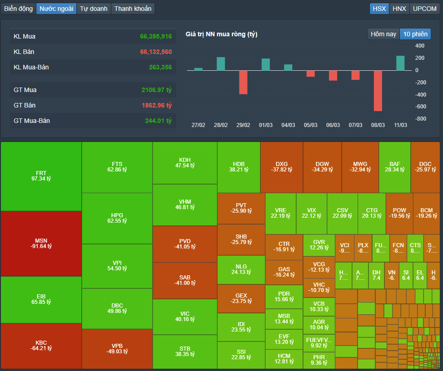
Task: Select the Nước ngoài tab
Action: [x=56, y=9]
